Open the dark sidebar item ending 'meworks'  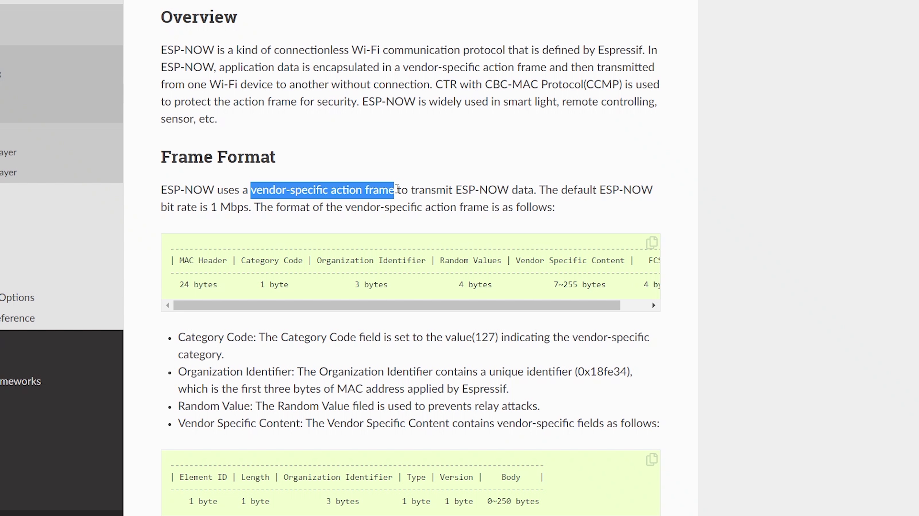(21, 381)
